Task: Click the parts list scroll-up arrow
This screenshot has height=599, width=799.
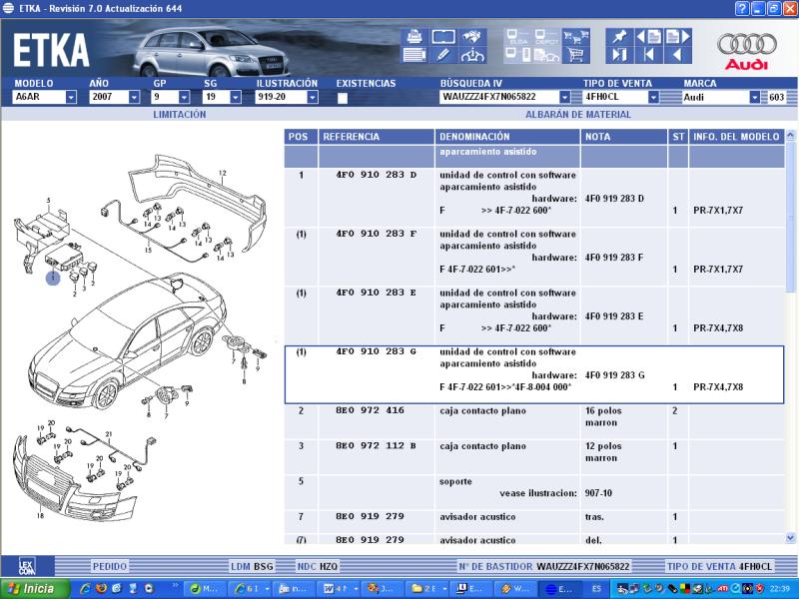Action: [x=790, y=136]
